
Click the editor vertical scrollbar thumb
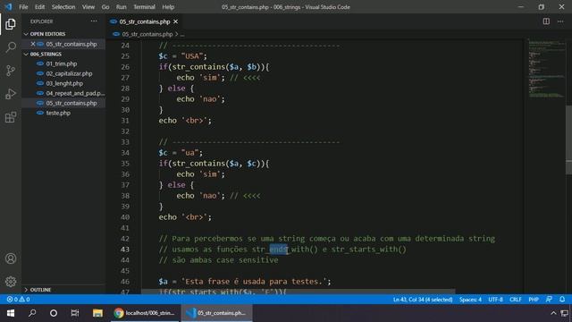click(568, 139)
